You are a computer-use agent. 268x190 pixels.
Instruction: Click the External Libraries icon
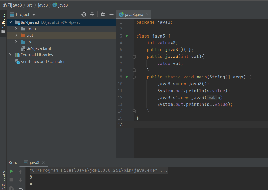tap(17, 55)
